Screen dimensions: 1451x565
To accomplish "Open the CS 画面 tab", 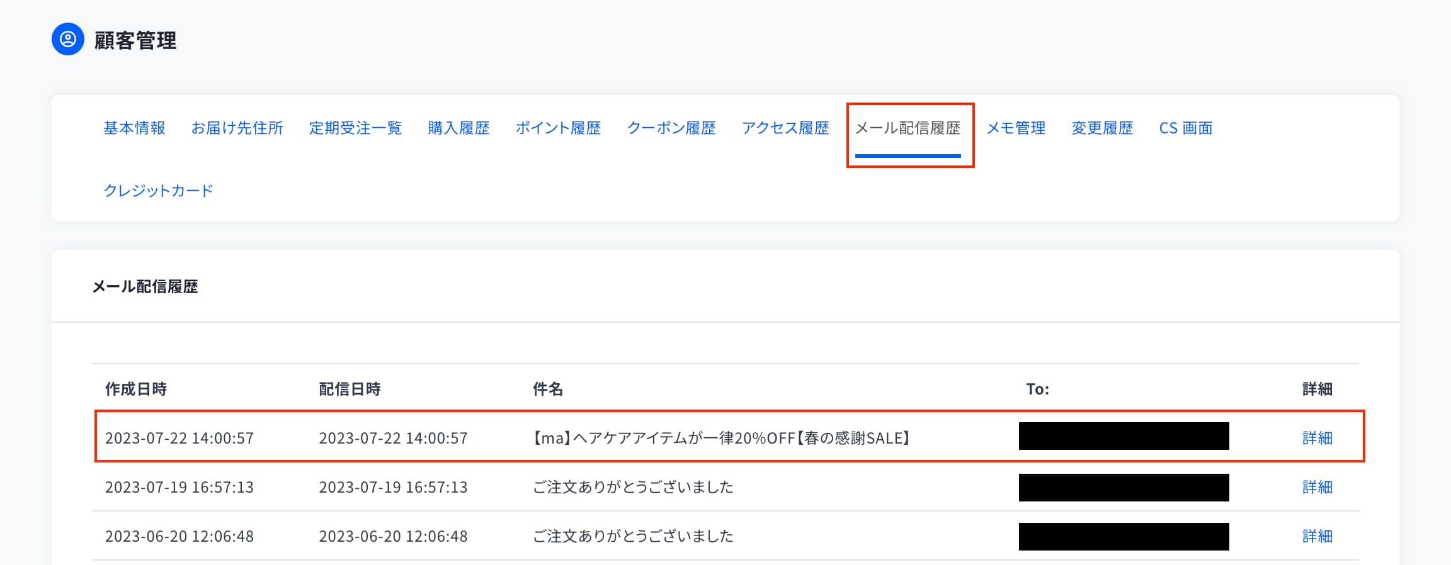I will pos(1185,128).
